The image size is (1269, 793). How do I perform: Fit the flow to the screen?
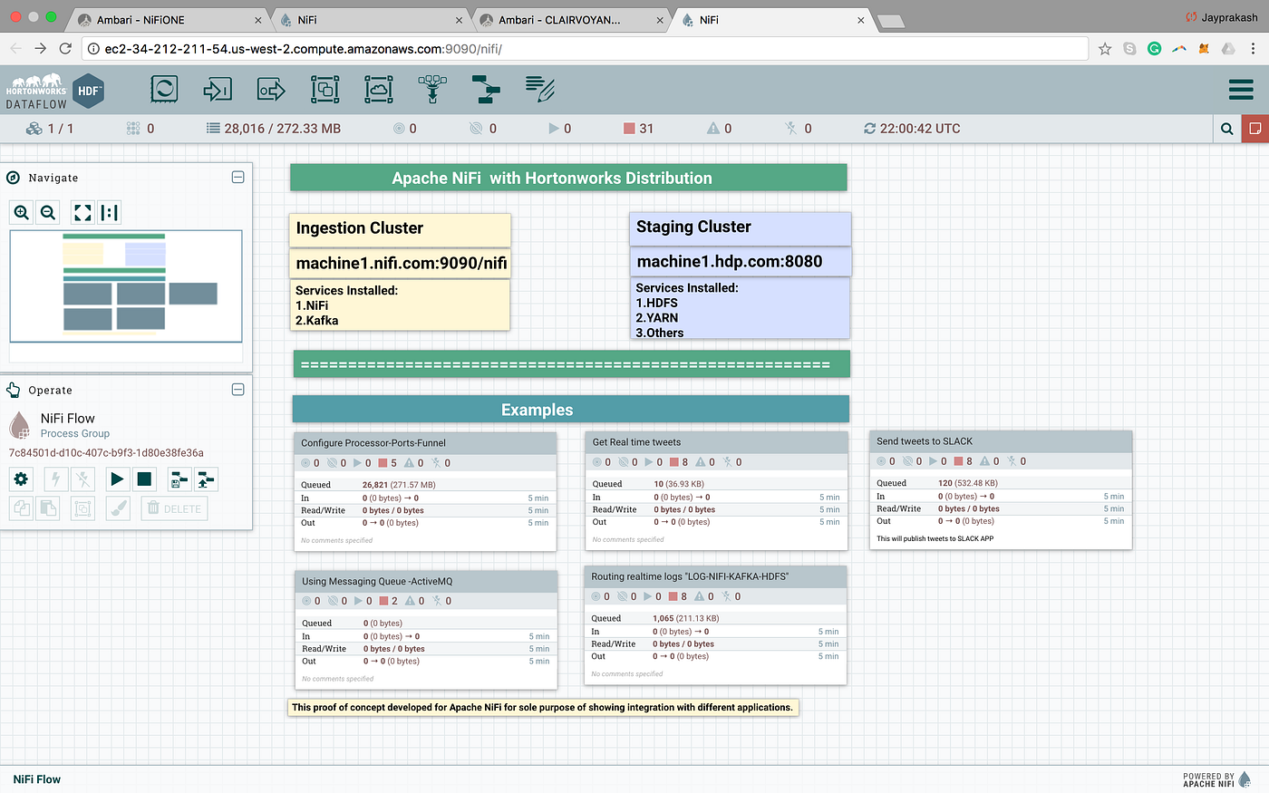[82, 212]
